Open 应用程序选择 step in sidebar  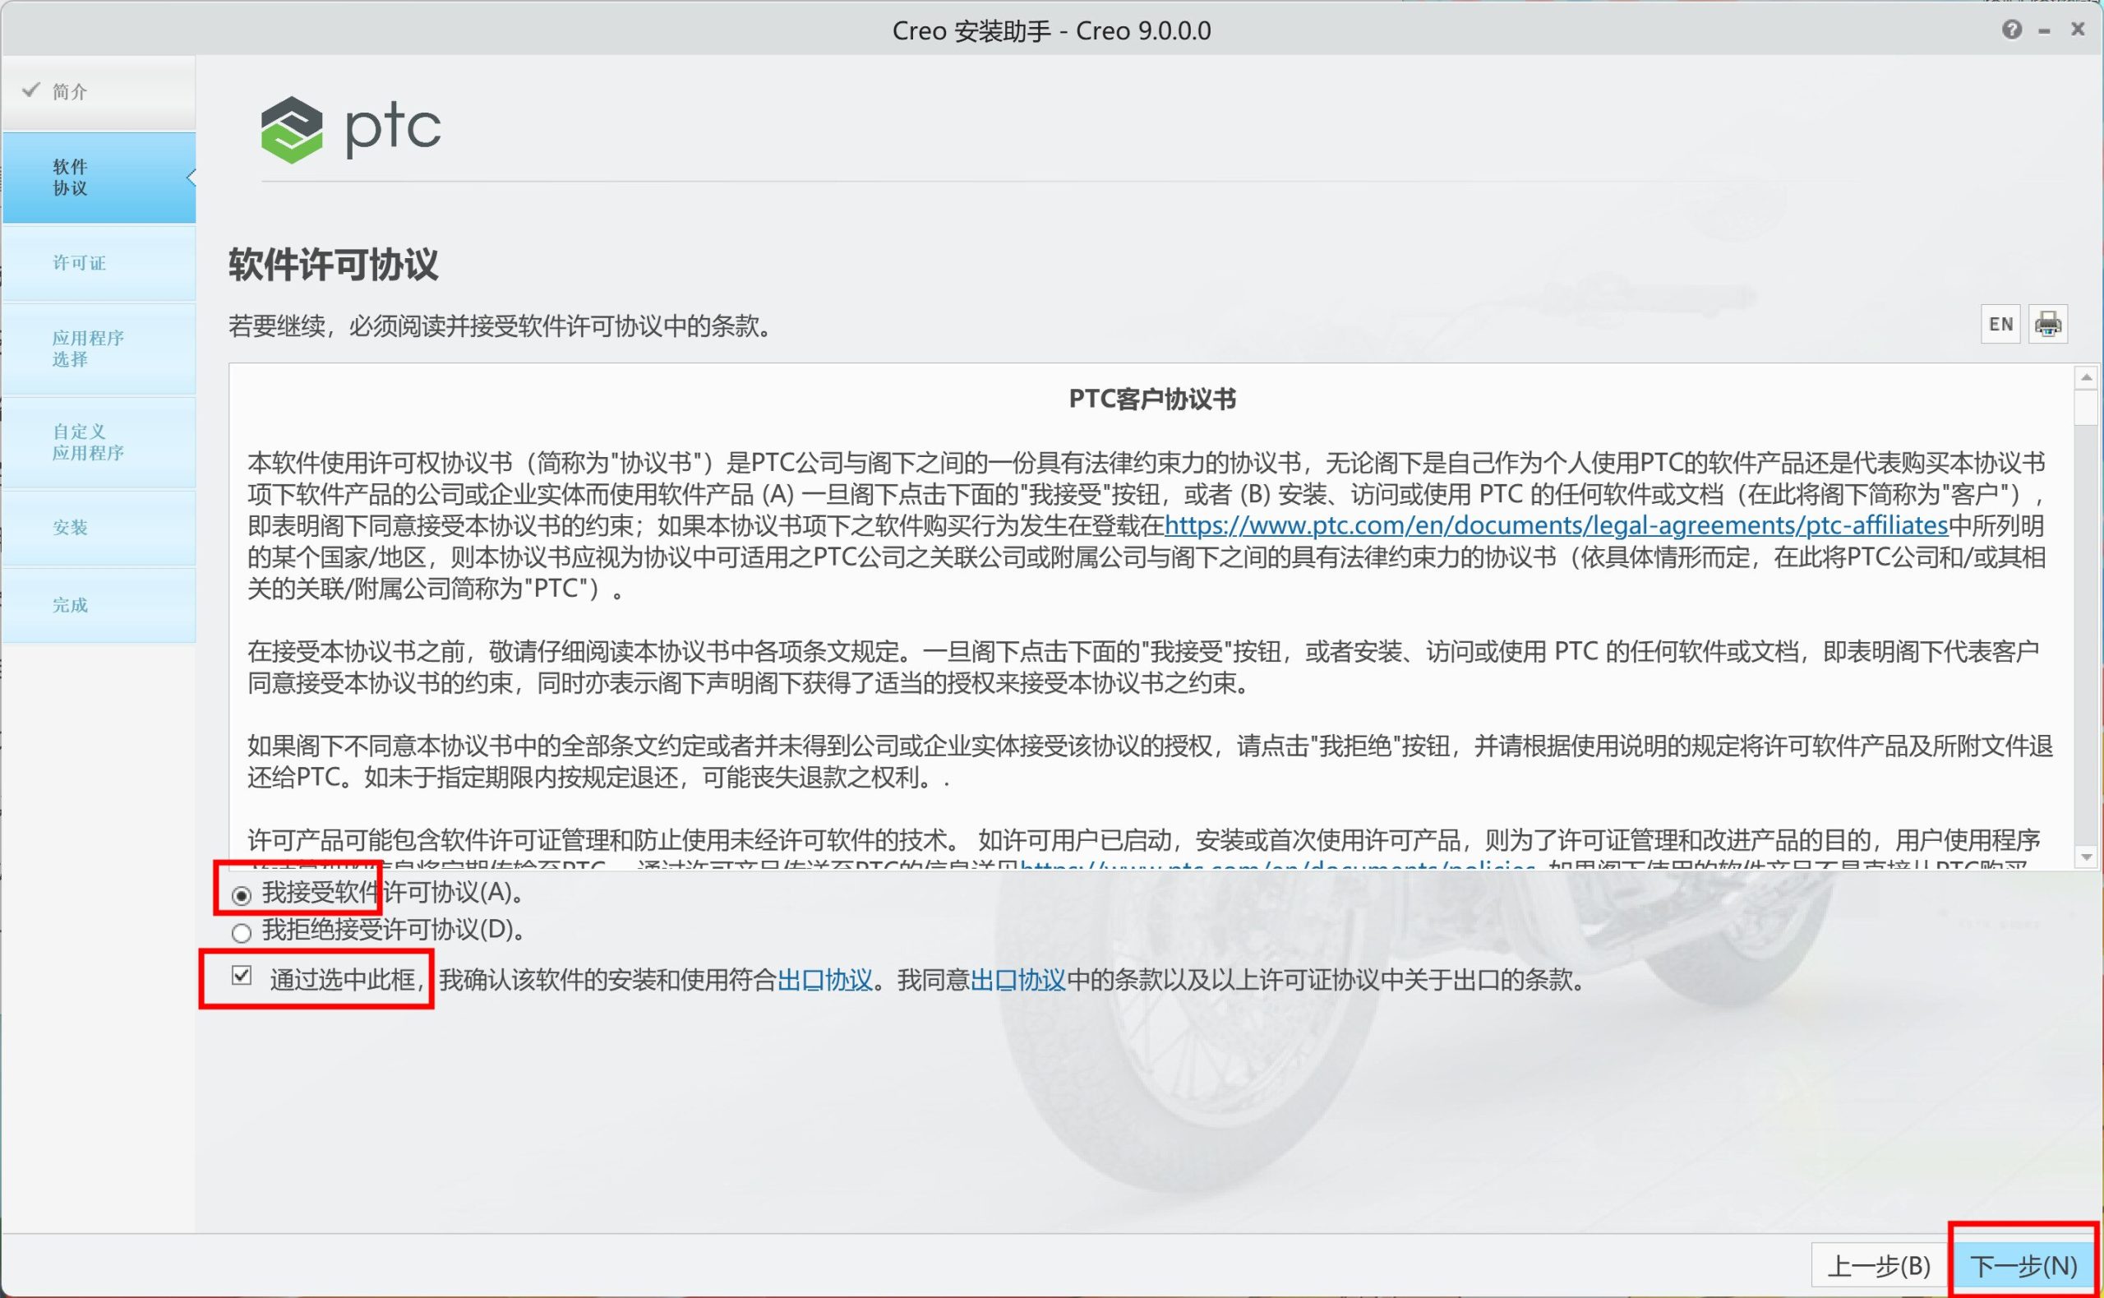point(87,349)
